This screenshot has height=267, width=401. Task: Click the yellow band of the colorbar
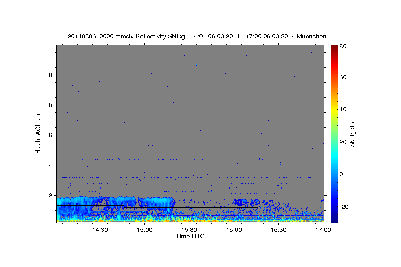(334, 110)
